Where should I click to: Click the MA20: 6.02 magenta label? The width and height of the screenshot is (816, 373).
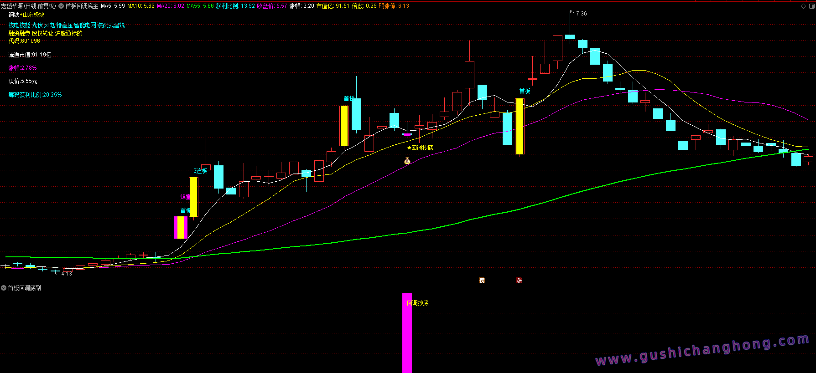171,6
